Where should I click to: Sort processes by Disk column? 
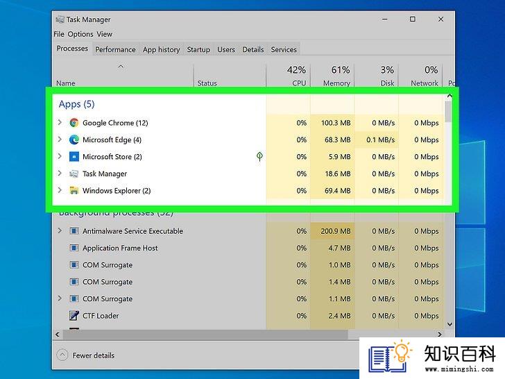point(376,76)
